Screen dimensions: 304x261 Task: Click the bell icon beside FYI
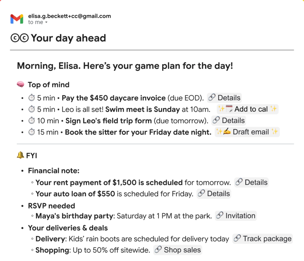[x=20, y=156]
